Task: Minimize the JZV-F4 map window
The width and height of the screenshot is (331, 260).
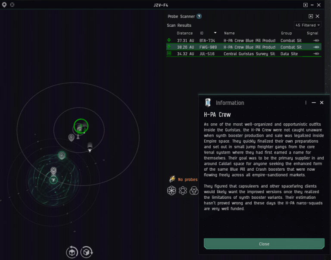Action: click(x=312, y=5)
